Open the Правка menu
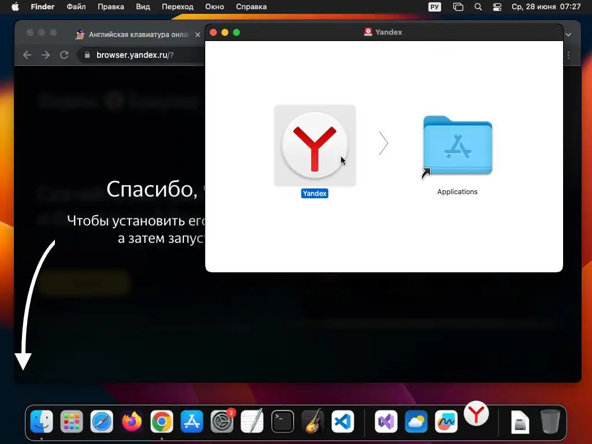 (110, 7)
